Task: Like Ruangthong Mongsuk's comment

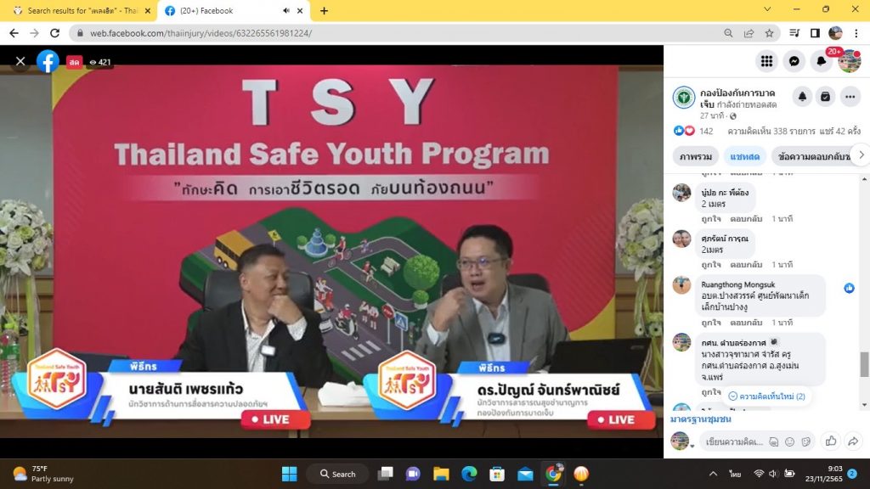Action: click(711, 323)
